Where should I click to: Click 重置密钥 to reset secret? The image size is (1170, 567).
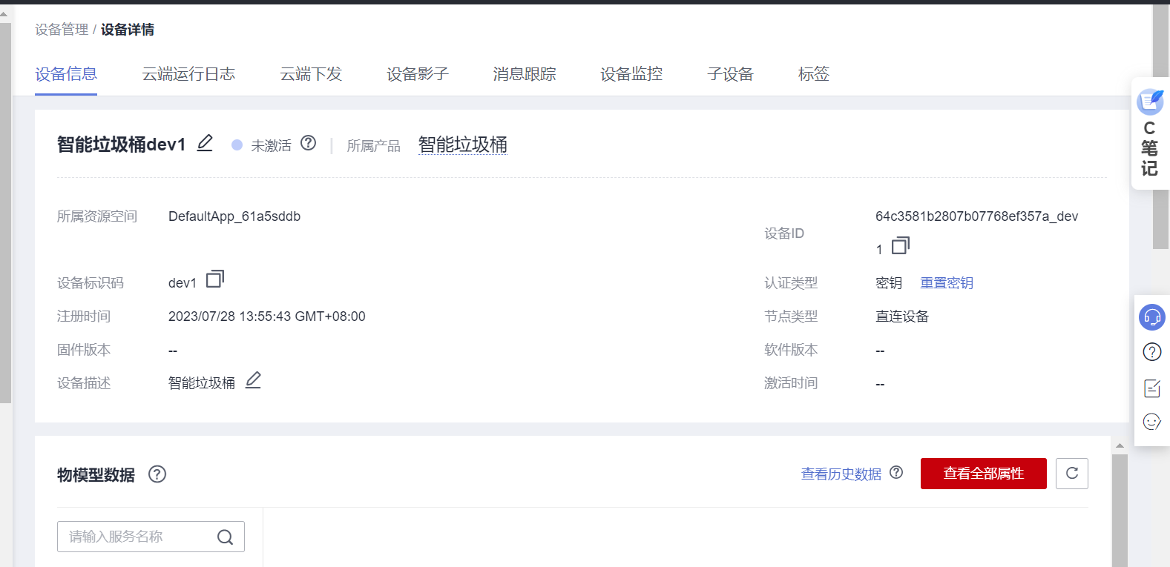coord(947,283)
